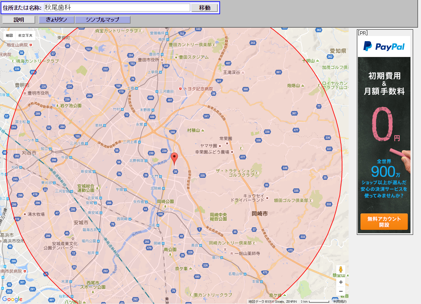Open Street View pegman icon
The height and width of the screenshot is (304, 421).
click(x=341, y=269)
